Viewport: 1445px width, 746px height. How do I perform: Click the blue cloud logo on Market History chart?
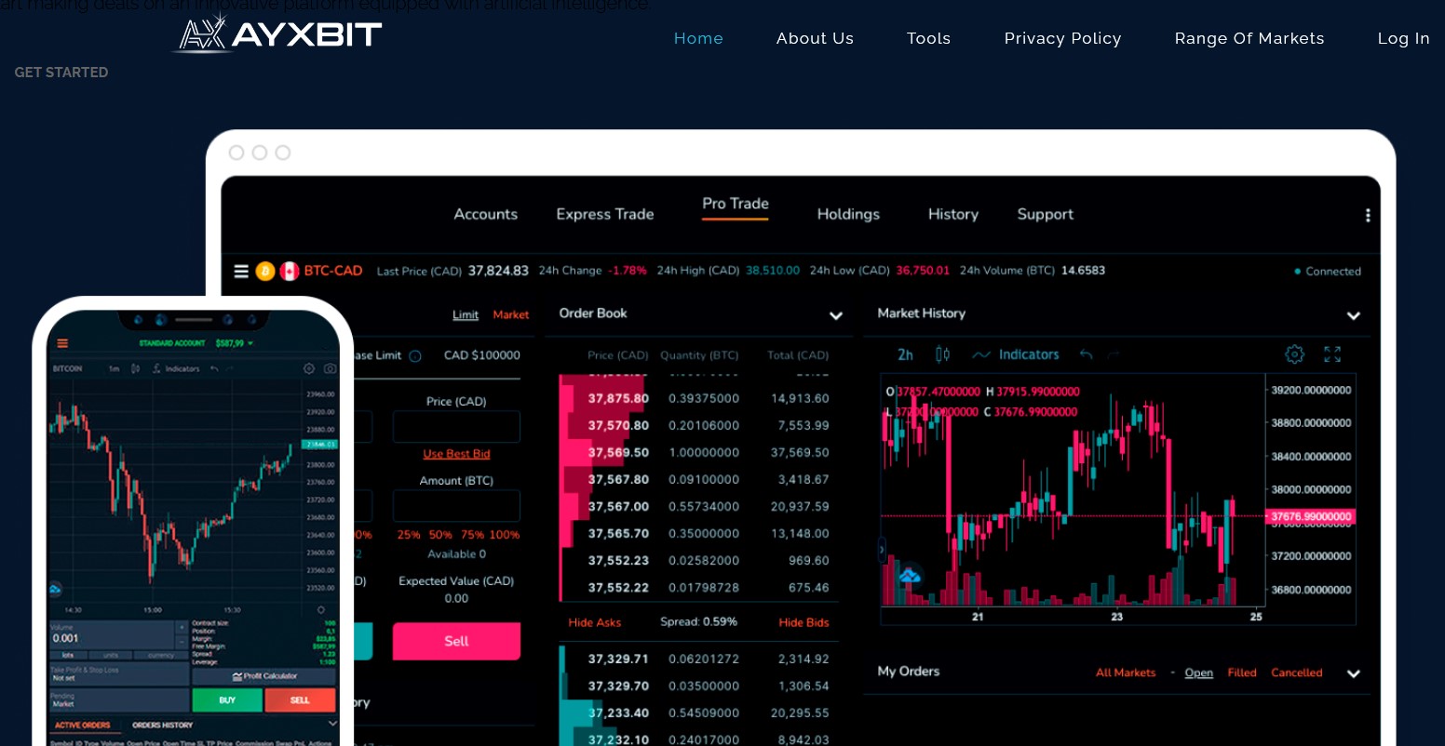[x=910, y=576]
